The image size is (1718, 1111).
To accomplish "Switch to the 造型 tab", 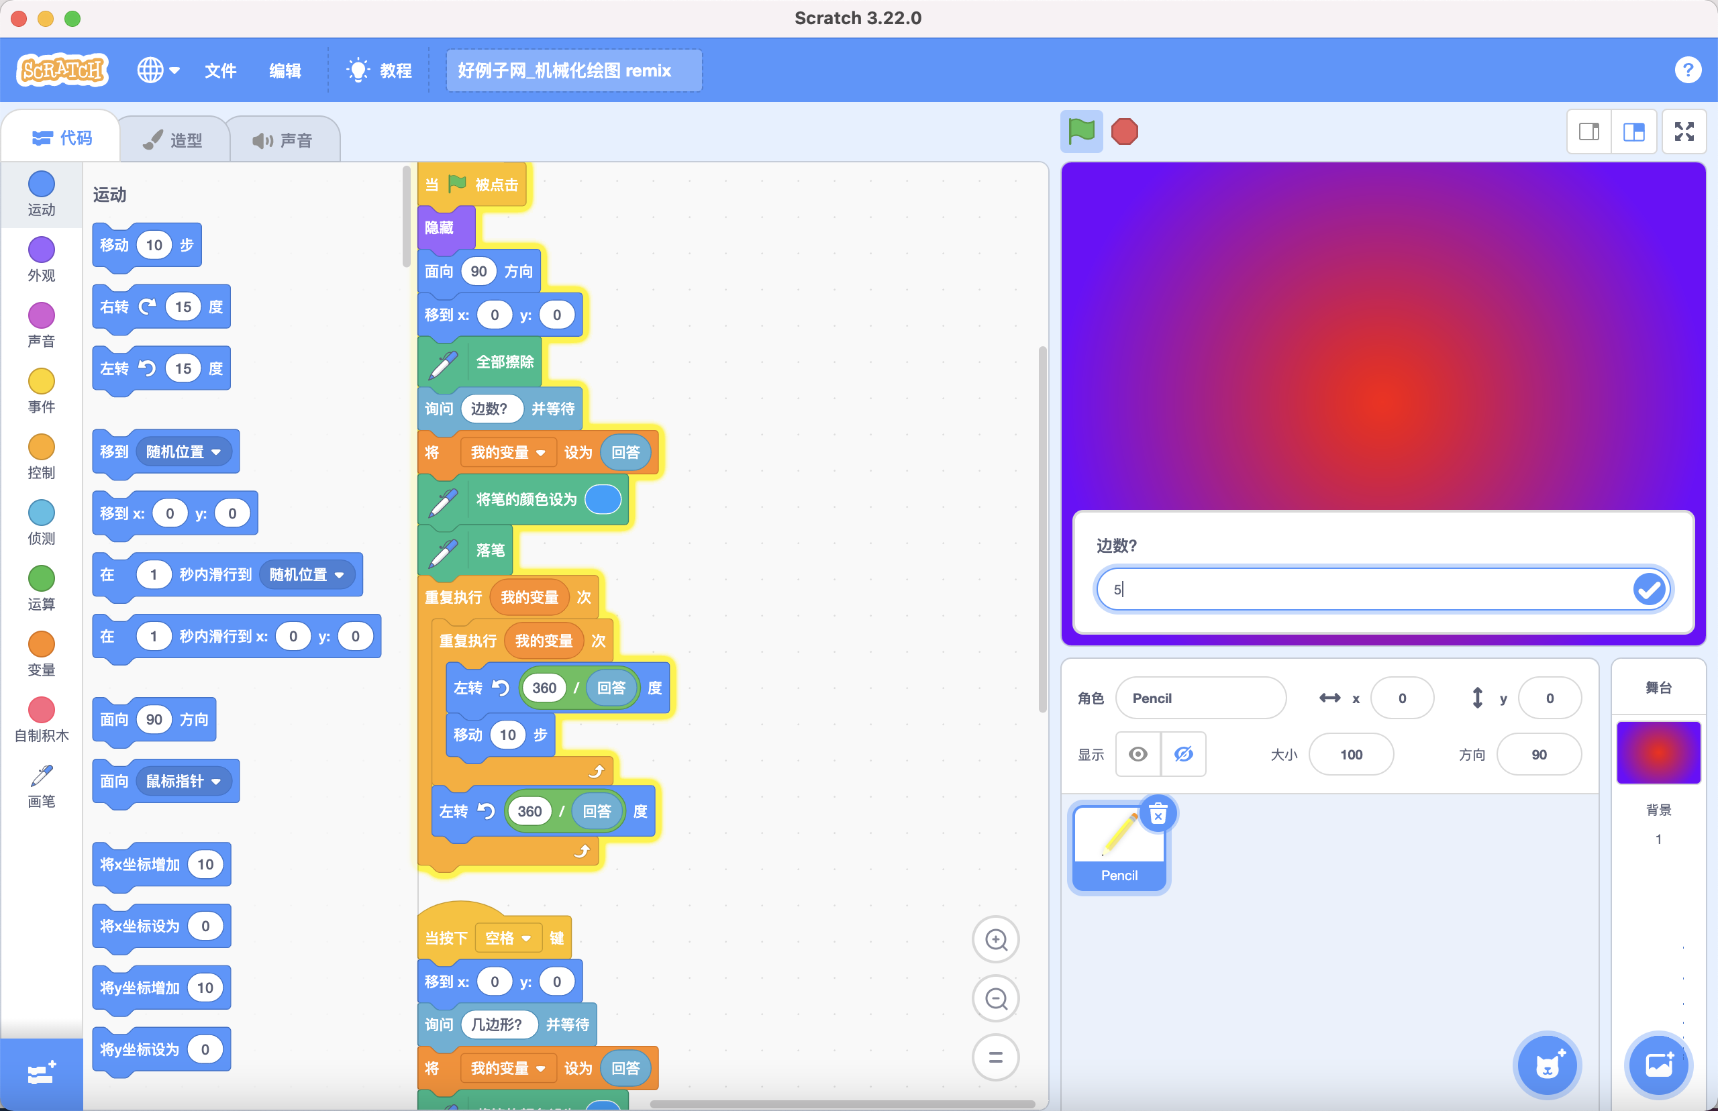I will [173, 140].
